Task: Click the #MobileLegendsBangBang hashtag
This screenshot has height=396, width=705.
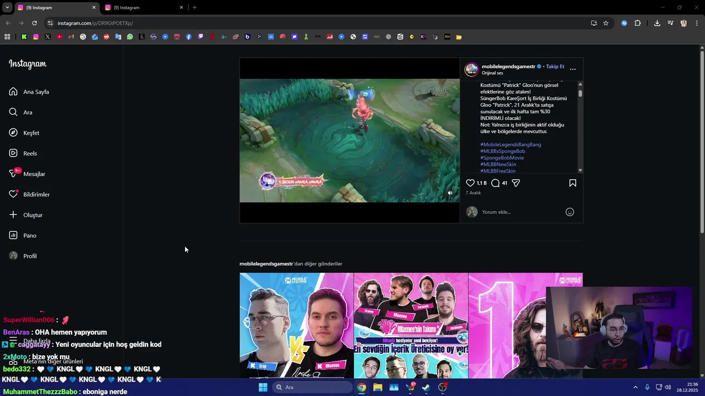Action: pyautogui.click(x=511, y=145)
